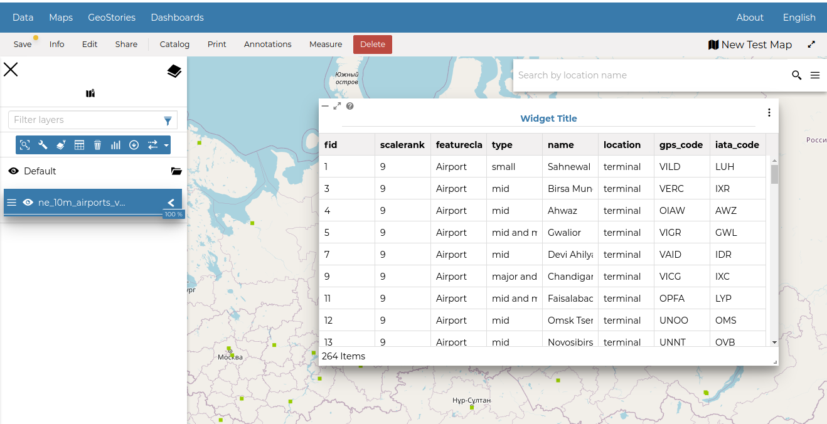Screen dimensions: 827x424
Task: Click the trash icon to remove layer
Action: coord(97,145)
